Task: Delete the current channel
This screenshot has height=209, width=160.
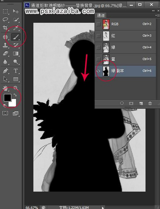Action: [x=150, y=103]
